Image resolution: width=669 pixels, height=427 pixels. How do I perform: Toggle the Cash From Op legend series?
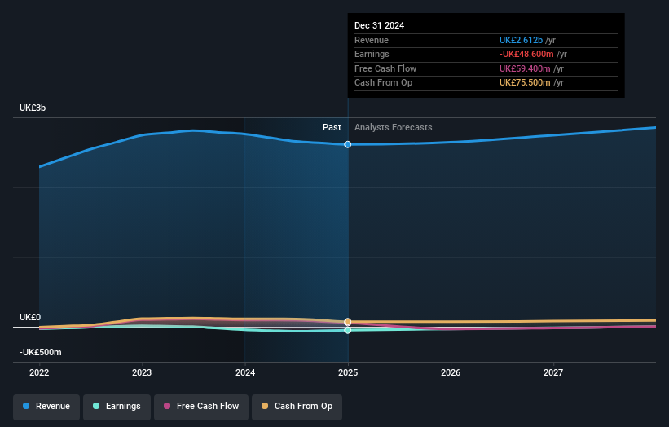(x=297, y=407)
